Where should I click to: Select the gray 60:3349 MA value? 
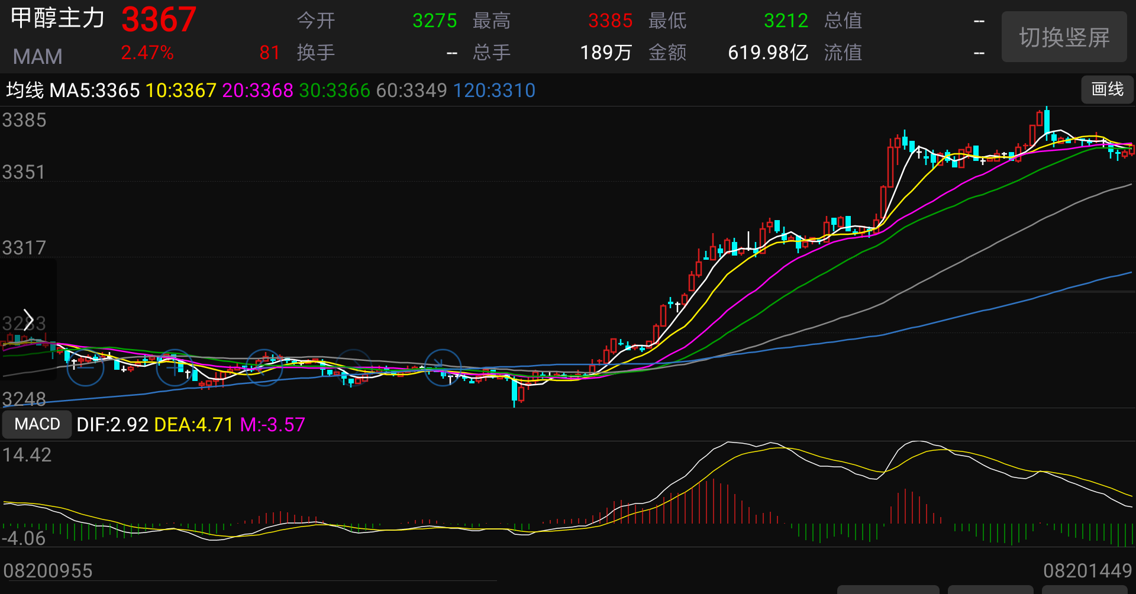click(x=412, y=91)
